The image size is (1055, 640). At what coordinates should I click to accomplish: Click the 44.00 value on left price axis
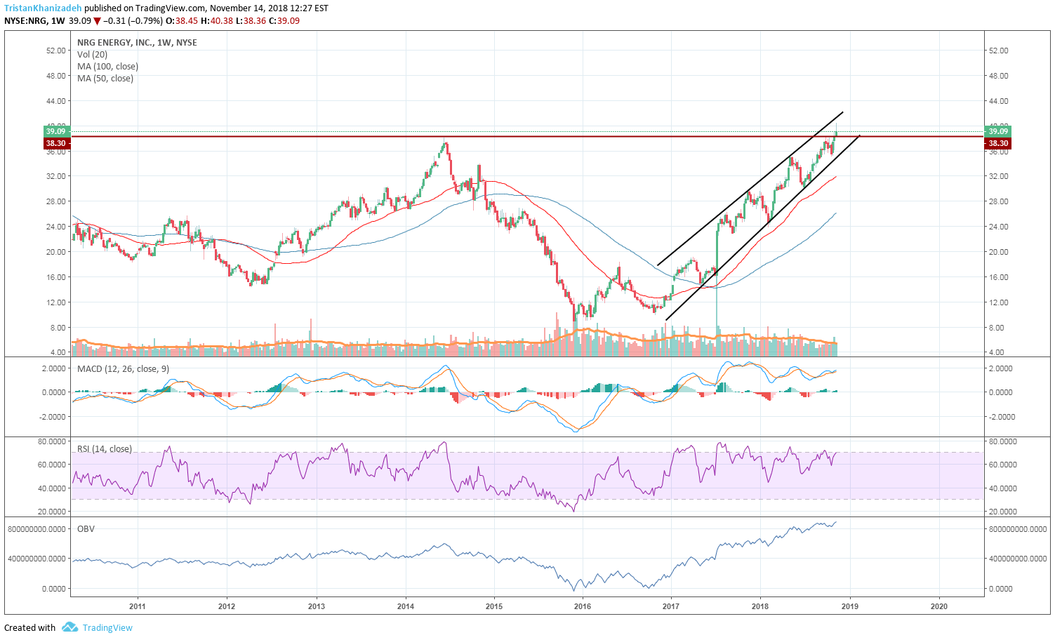pos(56,101)
